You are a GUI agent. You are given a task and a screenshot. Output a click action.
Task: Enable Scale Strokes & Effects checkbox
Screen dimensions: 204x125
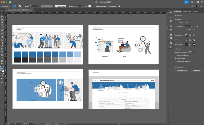point(176,61)
